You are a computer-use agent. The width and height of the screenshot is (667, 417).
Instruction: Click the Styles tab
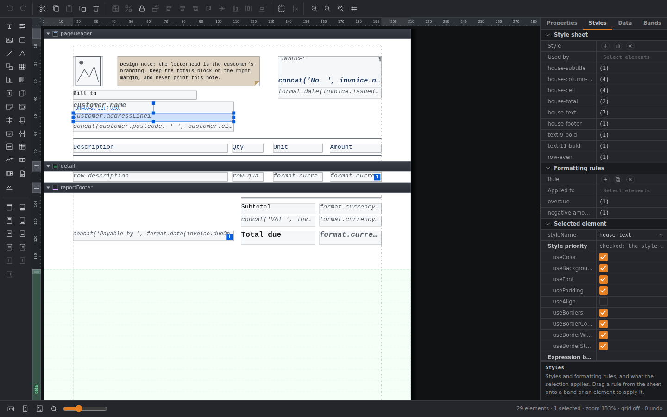click(x=598, y=23)
